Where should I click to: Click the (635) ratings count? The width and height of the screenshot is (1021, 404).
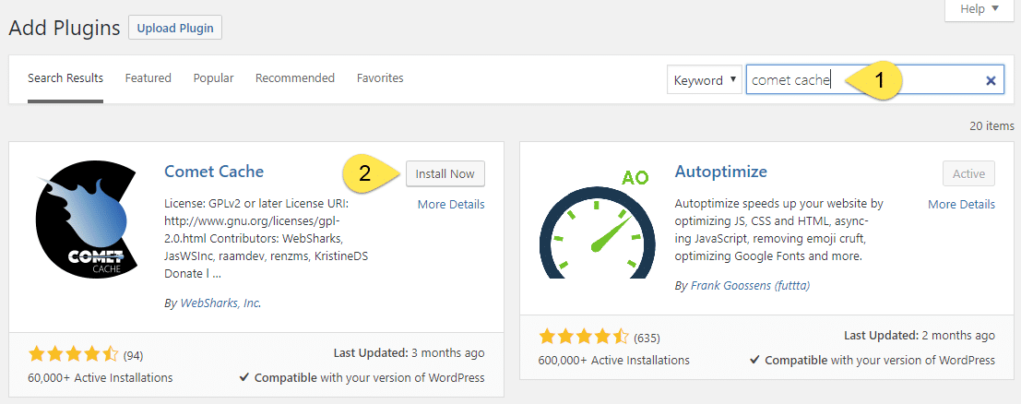pos(647,339)
